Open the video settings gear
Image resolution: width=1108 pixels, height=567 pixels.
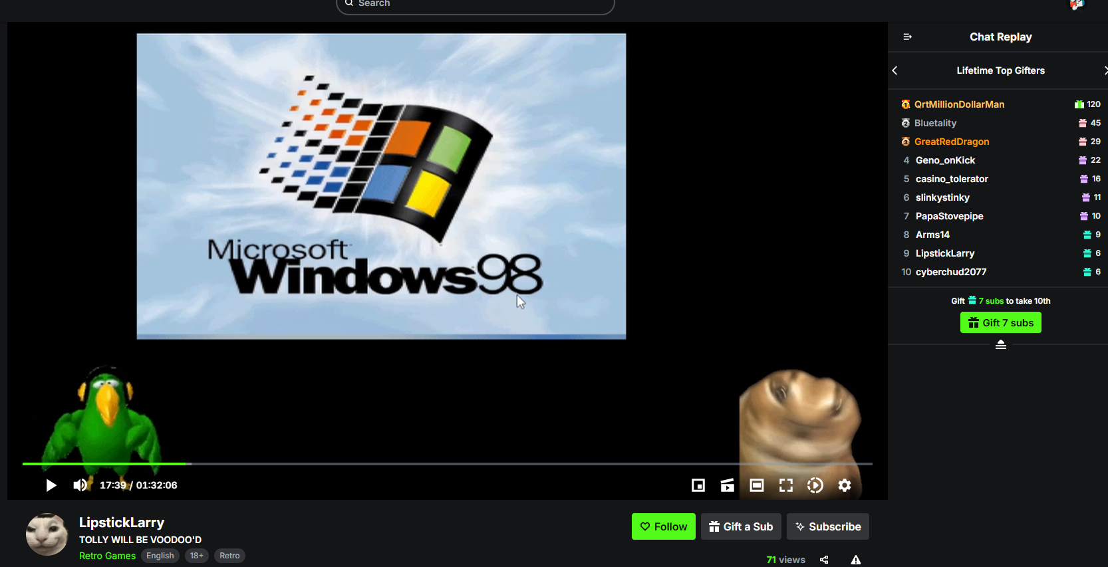(845, 485)
